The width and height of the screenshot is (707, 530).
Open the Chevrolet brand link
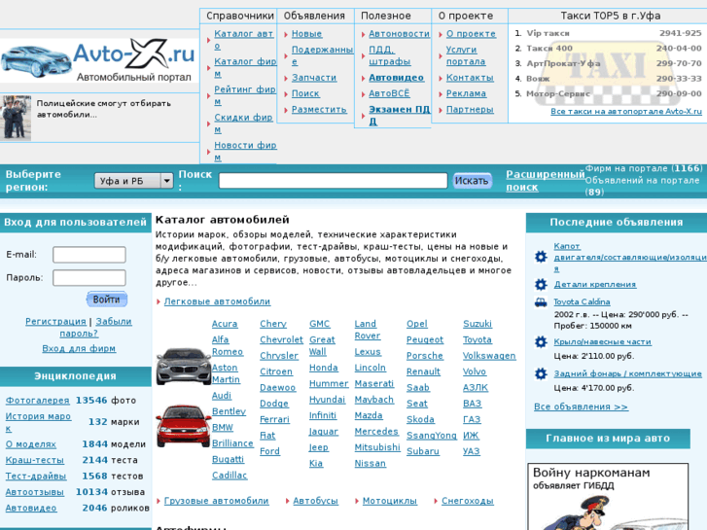click(281, 340)
